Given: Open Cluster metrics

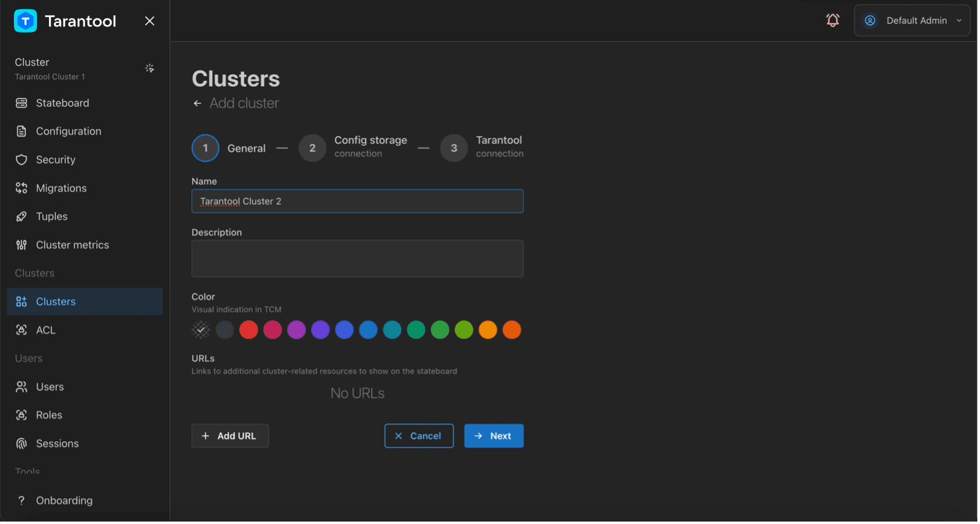Looking at the screenshot, I should (85, 245).
